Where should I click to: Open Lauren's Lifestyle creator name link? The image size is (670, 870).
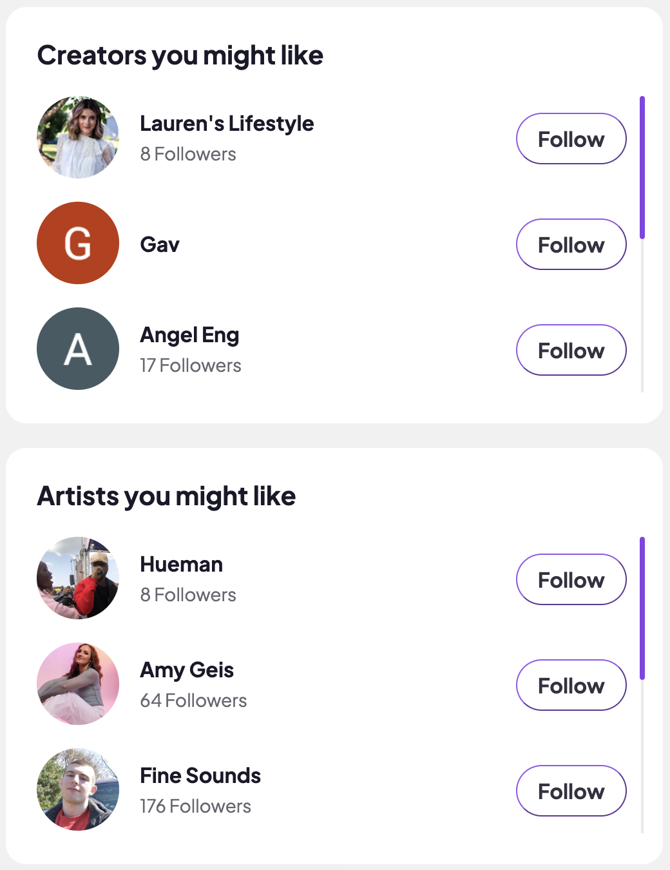(227, 123)
